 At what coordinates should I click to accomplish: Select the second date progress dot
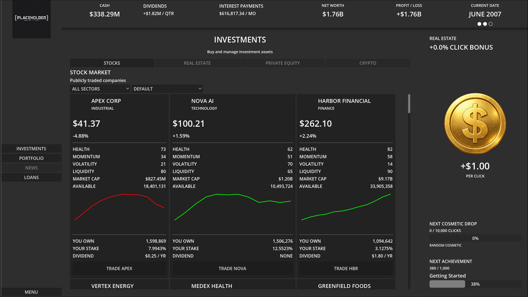pos(485,24)
